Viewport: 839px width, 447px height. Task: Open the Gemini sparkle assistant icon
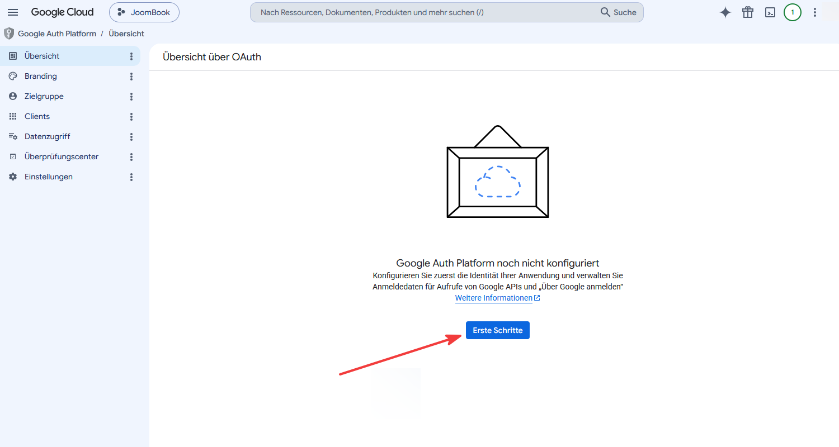coord(725,12)
